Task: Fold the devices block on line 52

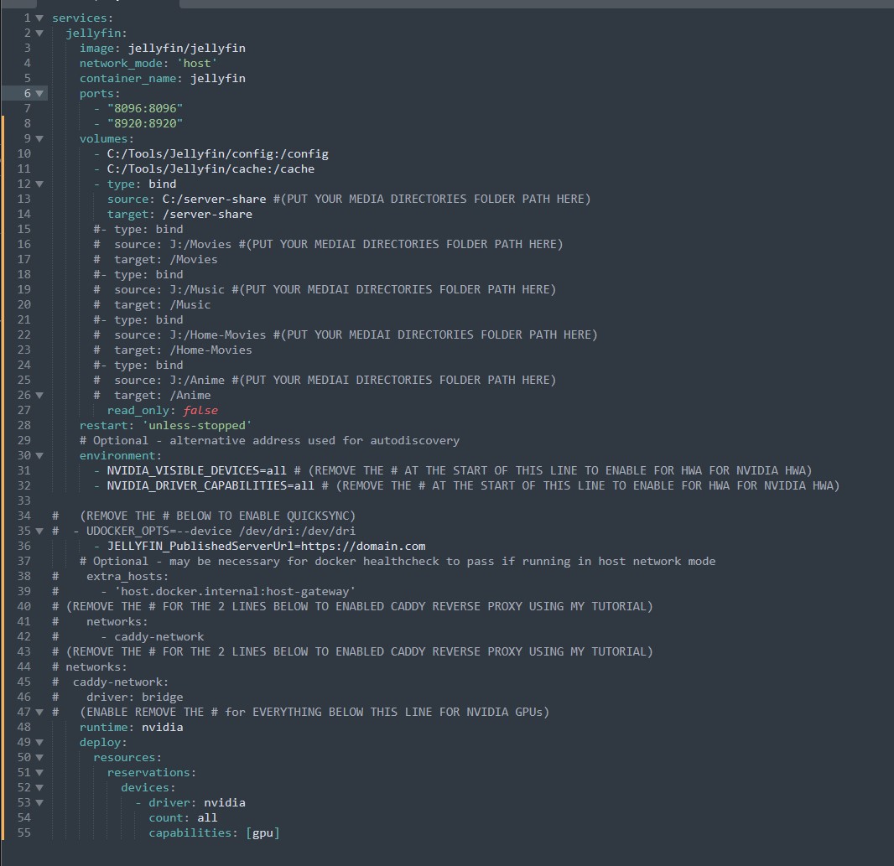Action: click(x=39, y=787)
